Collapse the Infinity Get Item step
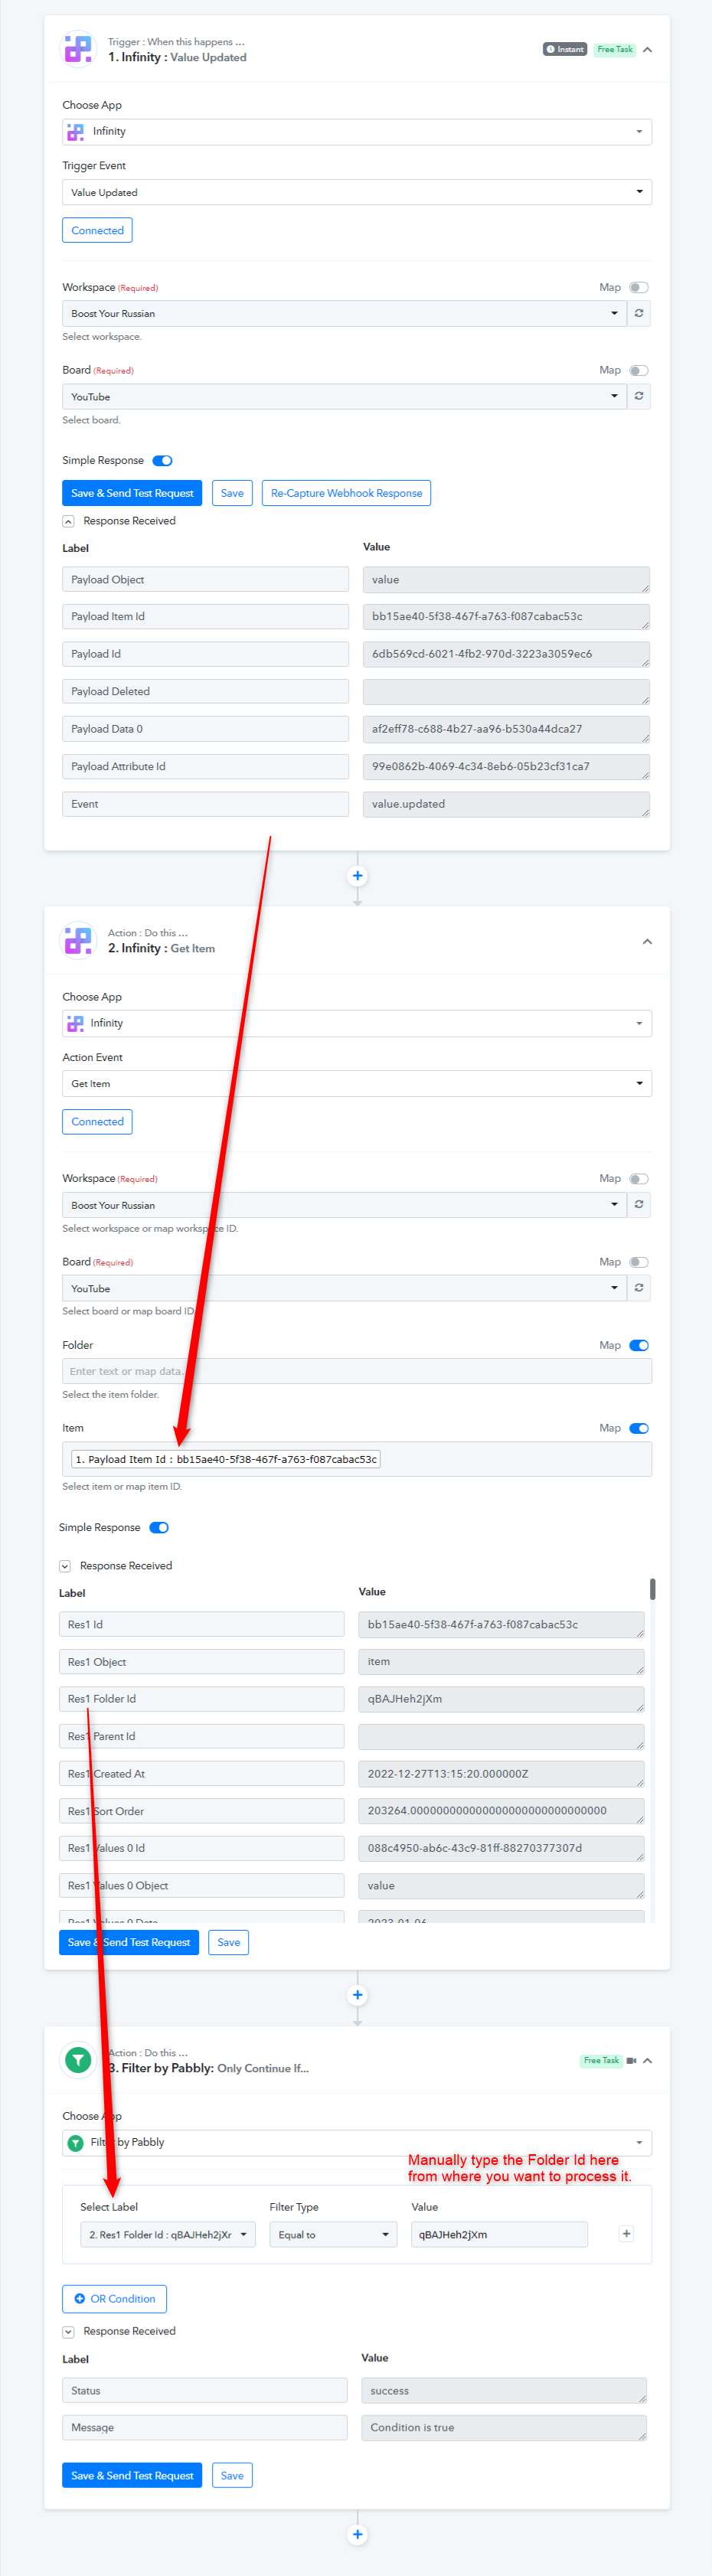Viewport: 712px width, 2576px height. [647, 941]
